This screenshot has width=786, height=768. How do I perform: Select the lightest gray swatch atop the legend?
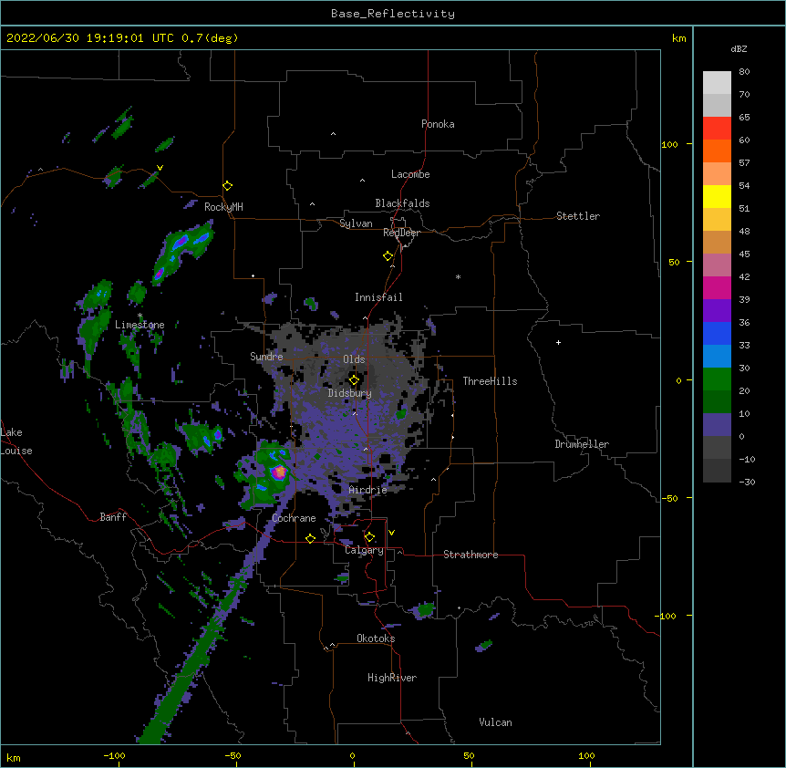pos(717,82)
